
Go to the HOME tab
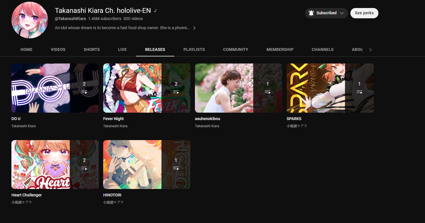(x=27, y=49)
